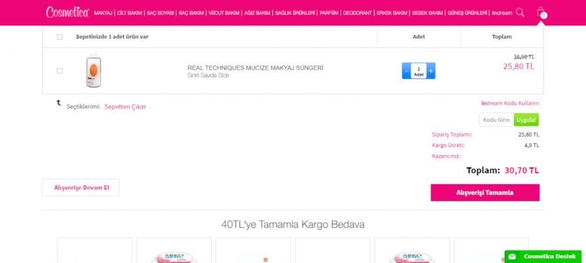The width and height of the screenshot is (586, 263).
Task: Open the BEBEK BAKIM menu
Action: click(x=427, y=13)
